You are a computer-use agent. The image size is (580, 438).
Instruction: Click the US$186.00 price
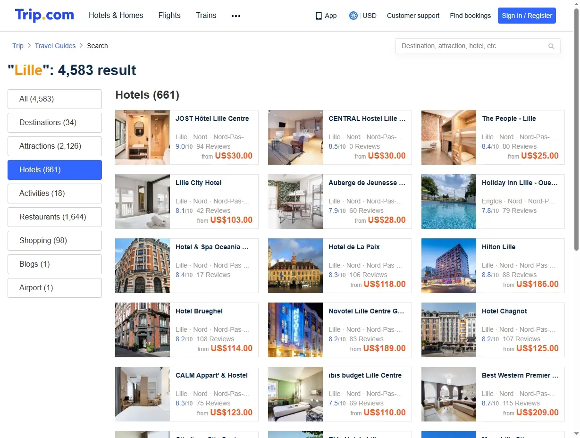coord(538,284)
